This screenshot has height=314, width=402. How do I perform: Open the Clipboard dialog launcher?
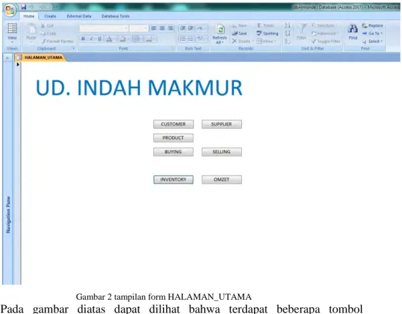(x=73, y=48)
